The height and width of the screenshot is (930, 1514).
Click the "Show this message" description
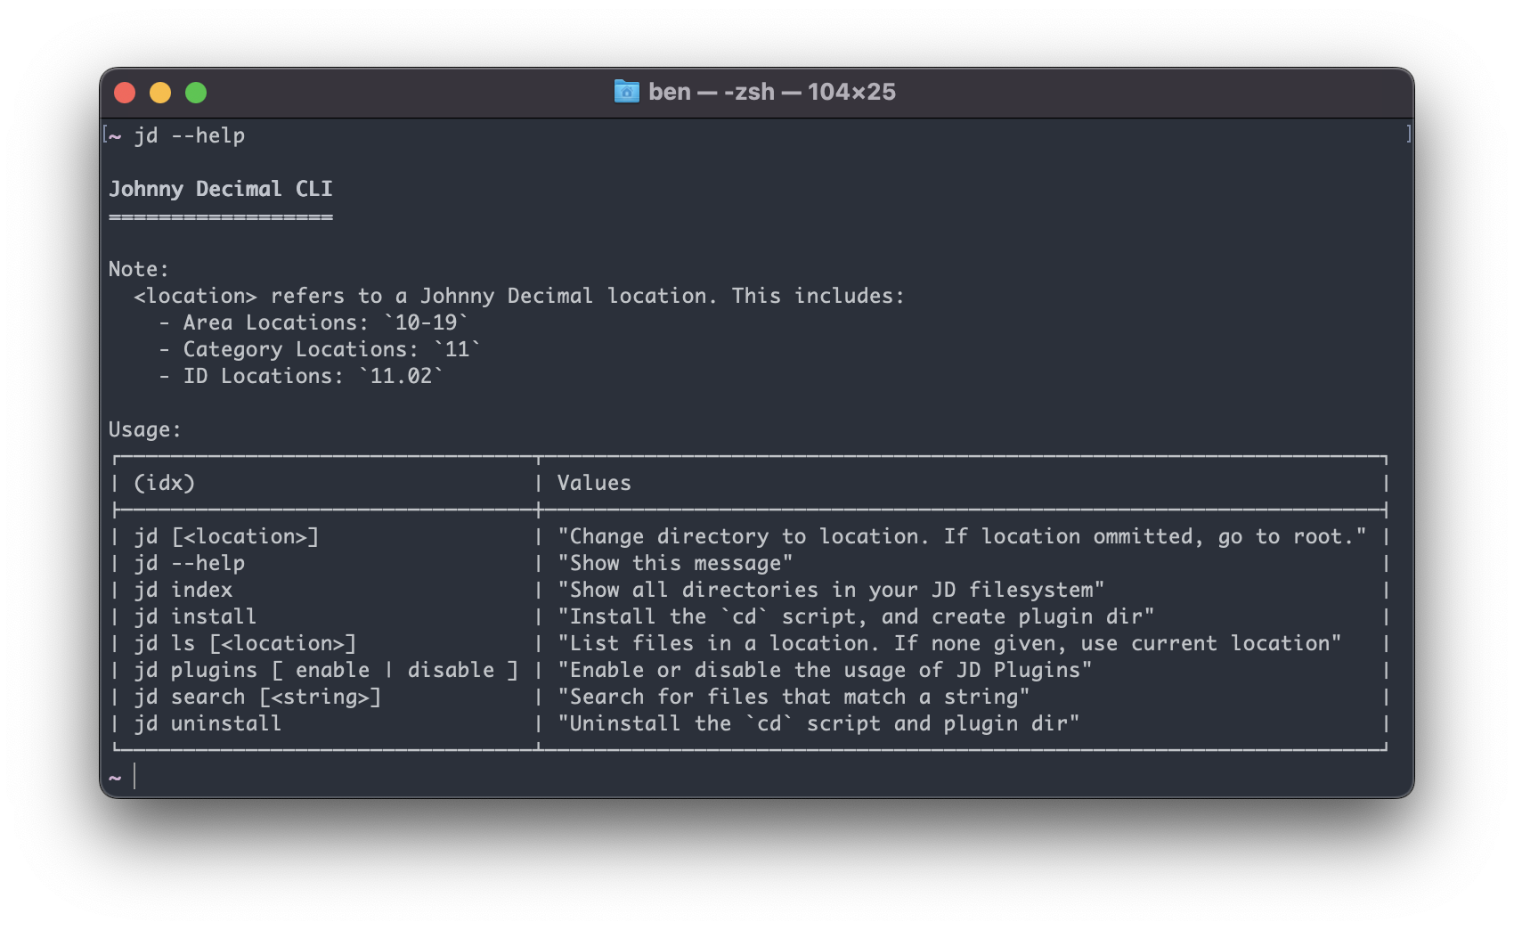[675, 563]
